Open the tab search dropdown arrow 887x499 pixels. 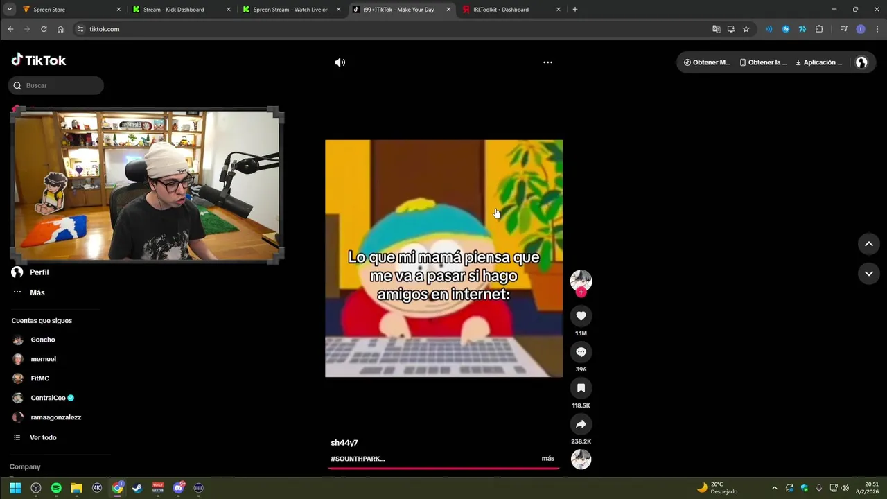tap(9, 10)
